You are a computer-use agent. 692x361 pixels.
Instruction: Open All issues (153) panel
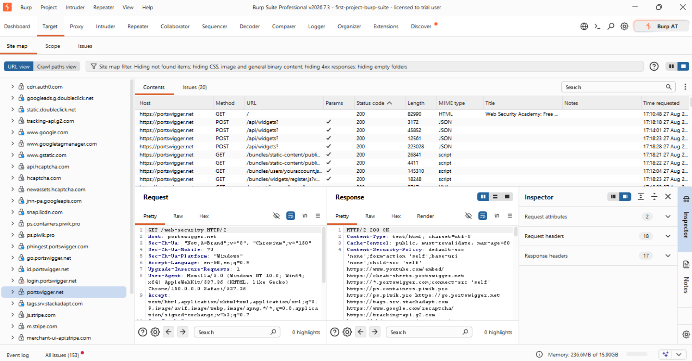pos(62,355)
